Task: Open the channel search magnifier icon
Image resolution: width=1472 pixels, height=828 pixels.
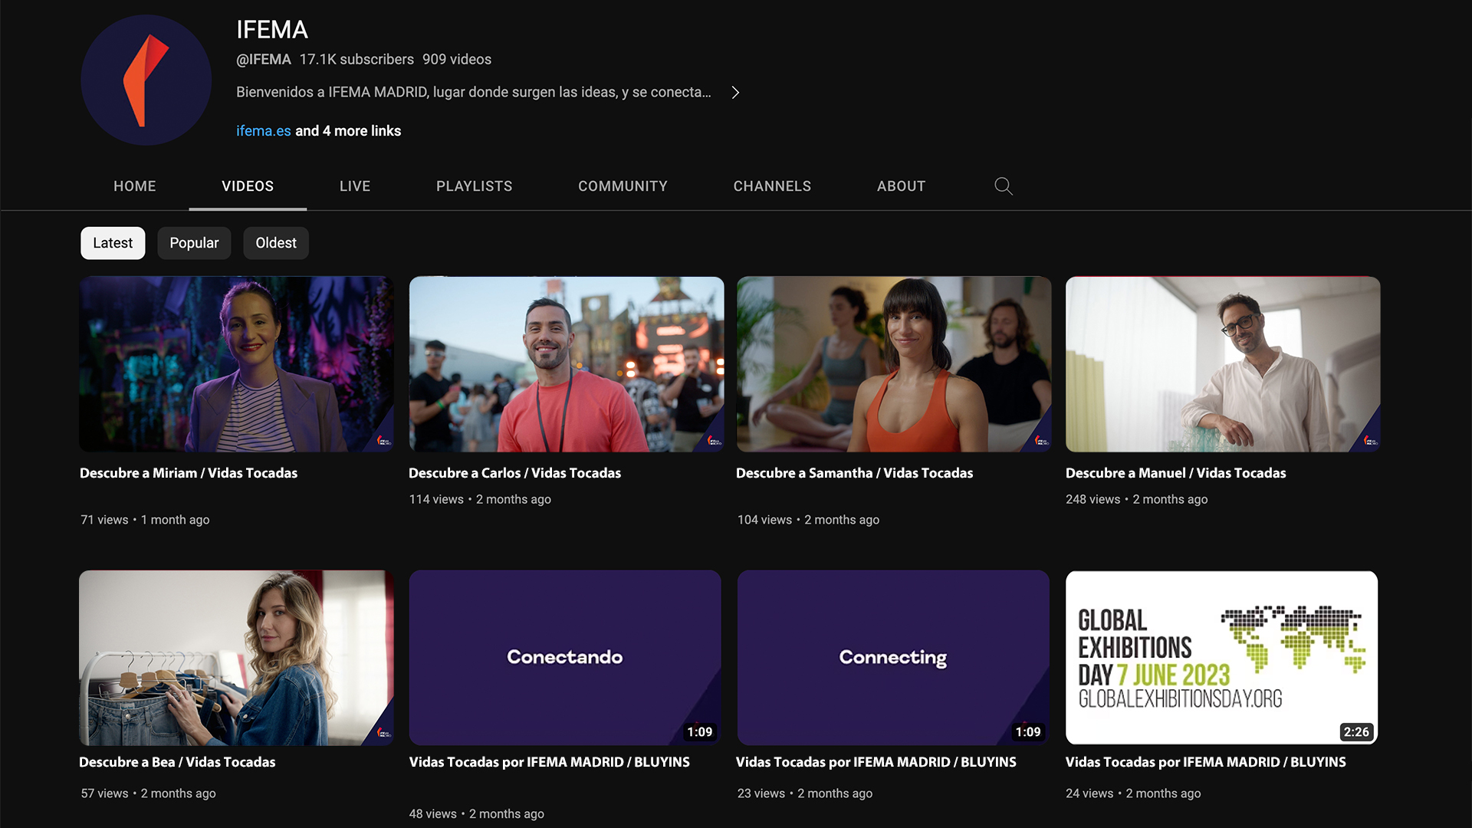Action: pyautogui.click(x=1004, y=186)
